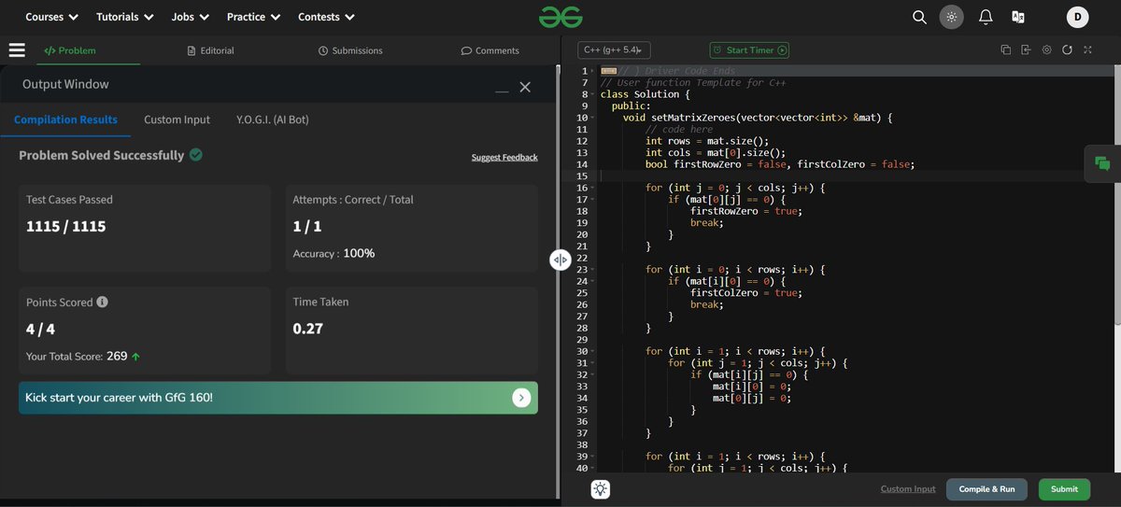The image size is (1121, 507).
Task: Place cursor on empty line 15 in editor
Action: [x=856, y=176]
